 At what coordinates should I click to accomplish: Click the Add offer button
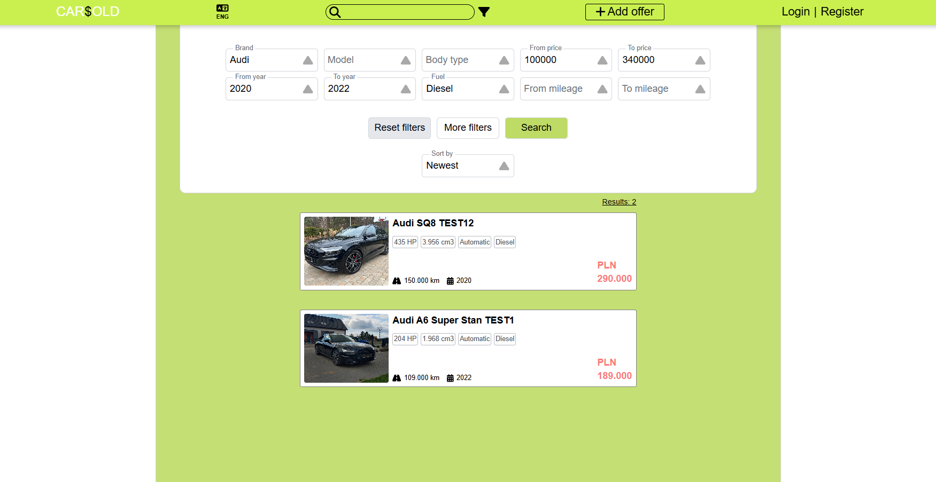click(x=624, y=12)
